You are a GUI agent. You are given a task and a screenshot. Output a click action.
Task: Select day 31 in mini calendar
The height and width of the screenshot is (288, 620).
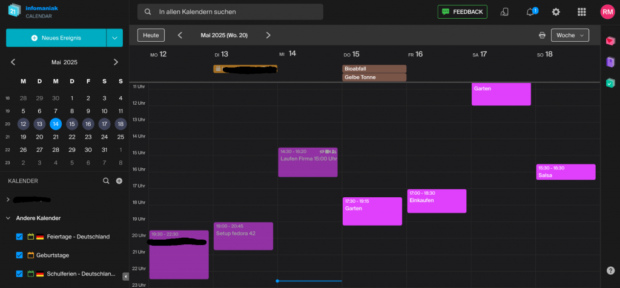104,150
